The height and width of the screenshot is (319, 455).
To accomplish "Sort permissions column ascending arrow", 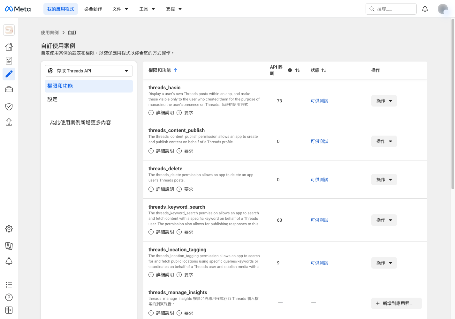I will click(x=175, y=70).
